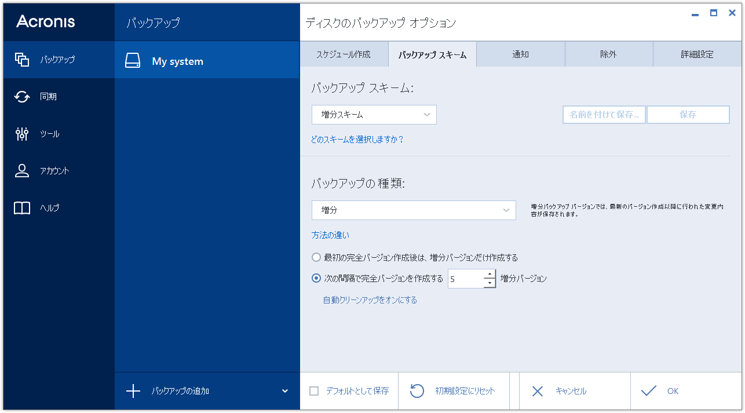Screen dimensions: 745x413
Task: Select 最初の完全バージョン作成後は、増分バージョンだけ作成する
Action: [316, 257]
